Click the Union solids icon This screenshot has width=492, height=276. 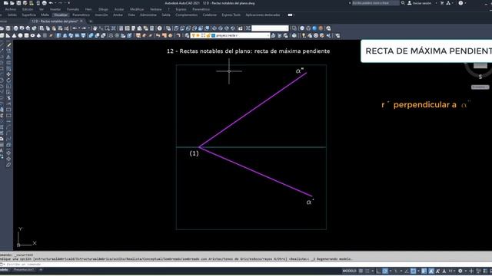pyautogui.click(x=91, y=35)
